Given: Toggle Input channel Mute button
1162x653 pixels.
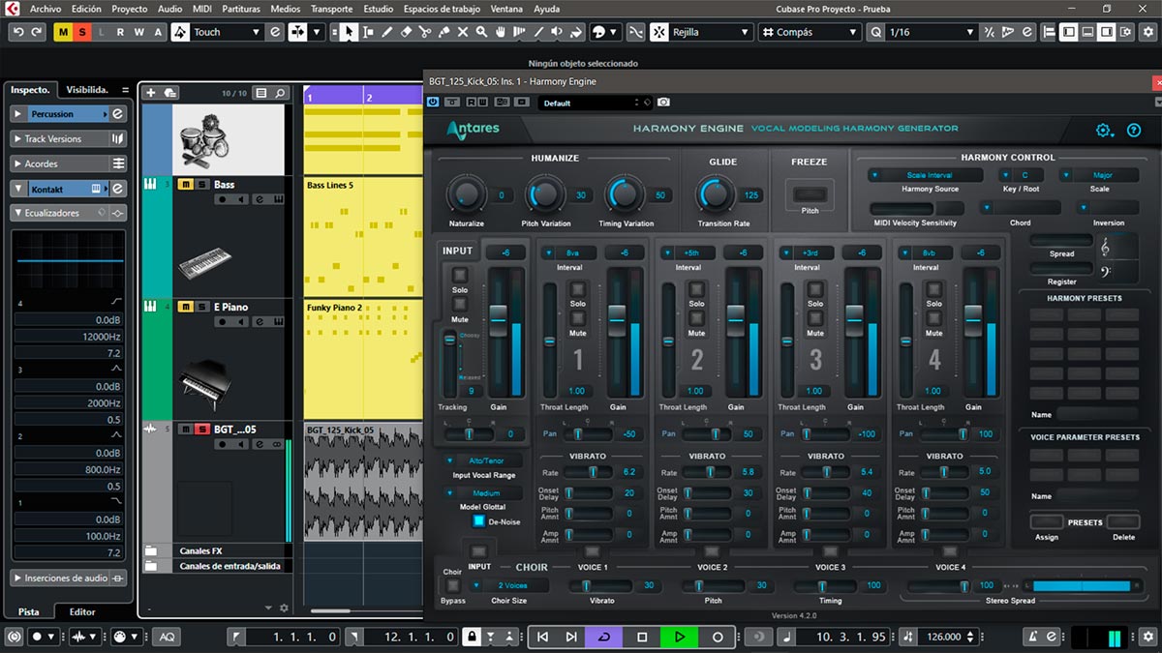Looking at the screenshot, I should (x=460, y=305).
